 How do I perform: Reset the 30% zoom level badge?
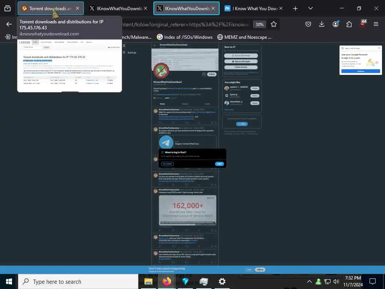[x=259, y=24]
